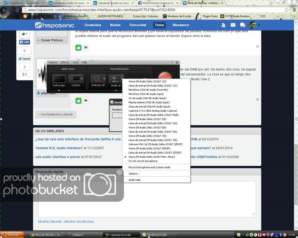Screen dimensions: 298x238
Task: Open Camtasia Help menu
Action: point(84,62)
